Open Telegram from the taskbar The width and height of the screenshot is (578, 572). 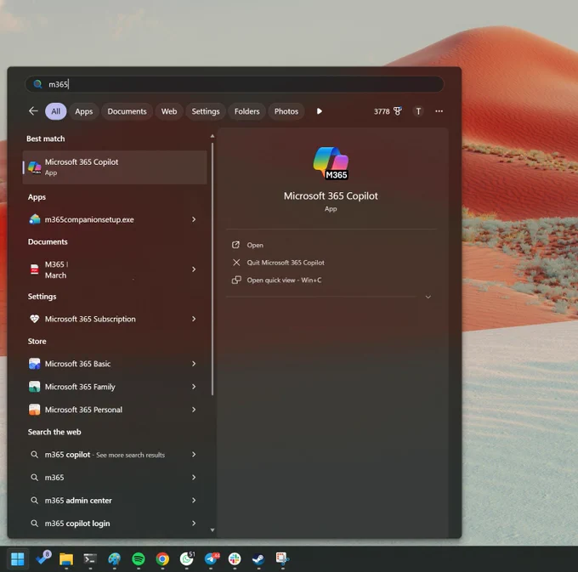pyautogui.click(x=212, y=558)
